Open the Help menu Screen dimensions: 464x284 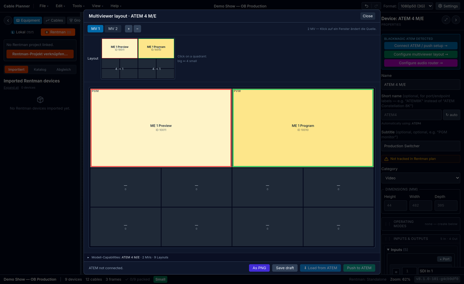click(116, 6)
